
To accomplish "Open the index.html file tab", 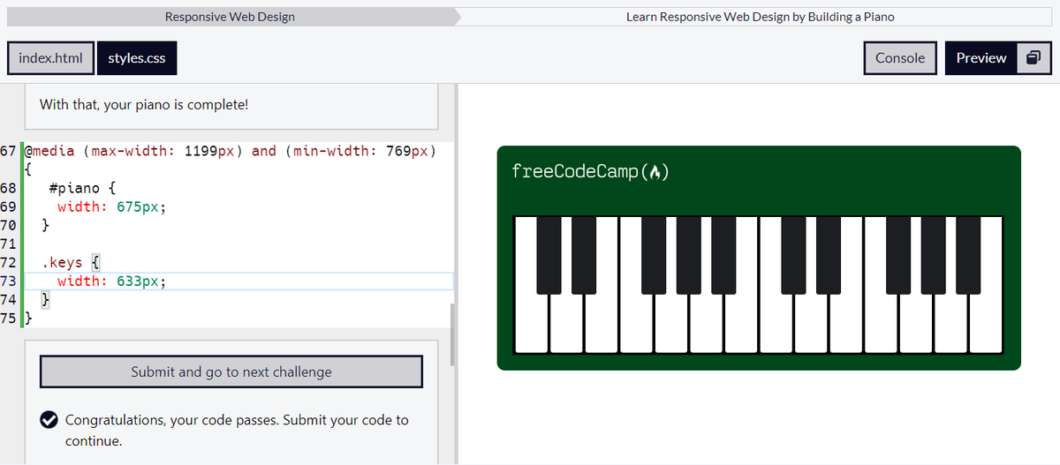I will click(50, 58).
